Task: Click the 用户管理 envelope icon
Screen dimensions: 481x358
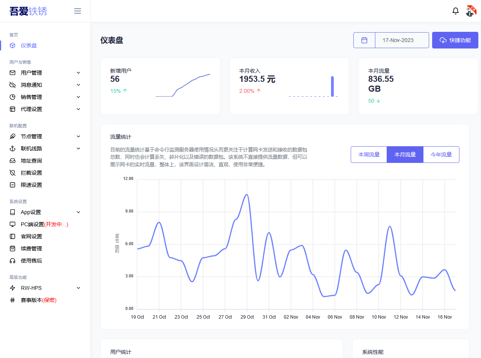Action: tap(12, 73)
